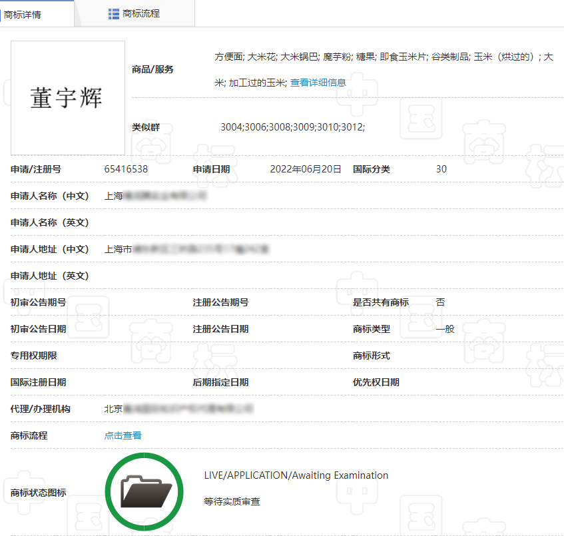The image size is (564, 536).
Task: Click the 代理/办理机构 label
Action: click(40, 409)
